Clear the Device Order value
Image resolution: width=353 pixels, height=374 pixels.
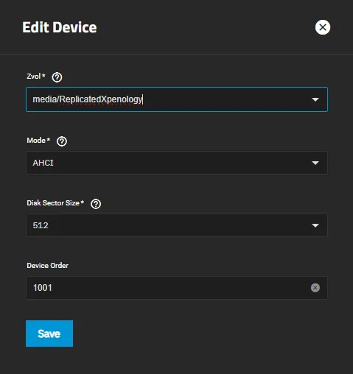(x=315, y=288)
